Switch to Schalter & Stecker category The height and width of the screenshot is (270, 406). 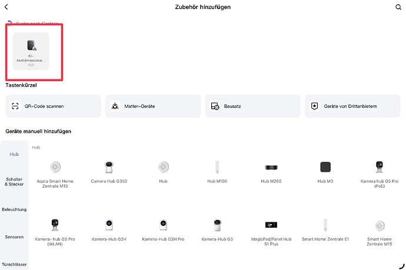pyautogui.click(x=14, y=181)
